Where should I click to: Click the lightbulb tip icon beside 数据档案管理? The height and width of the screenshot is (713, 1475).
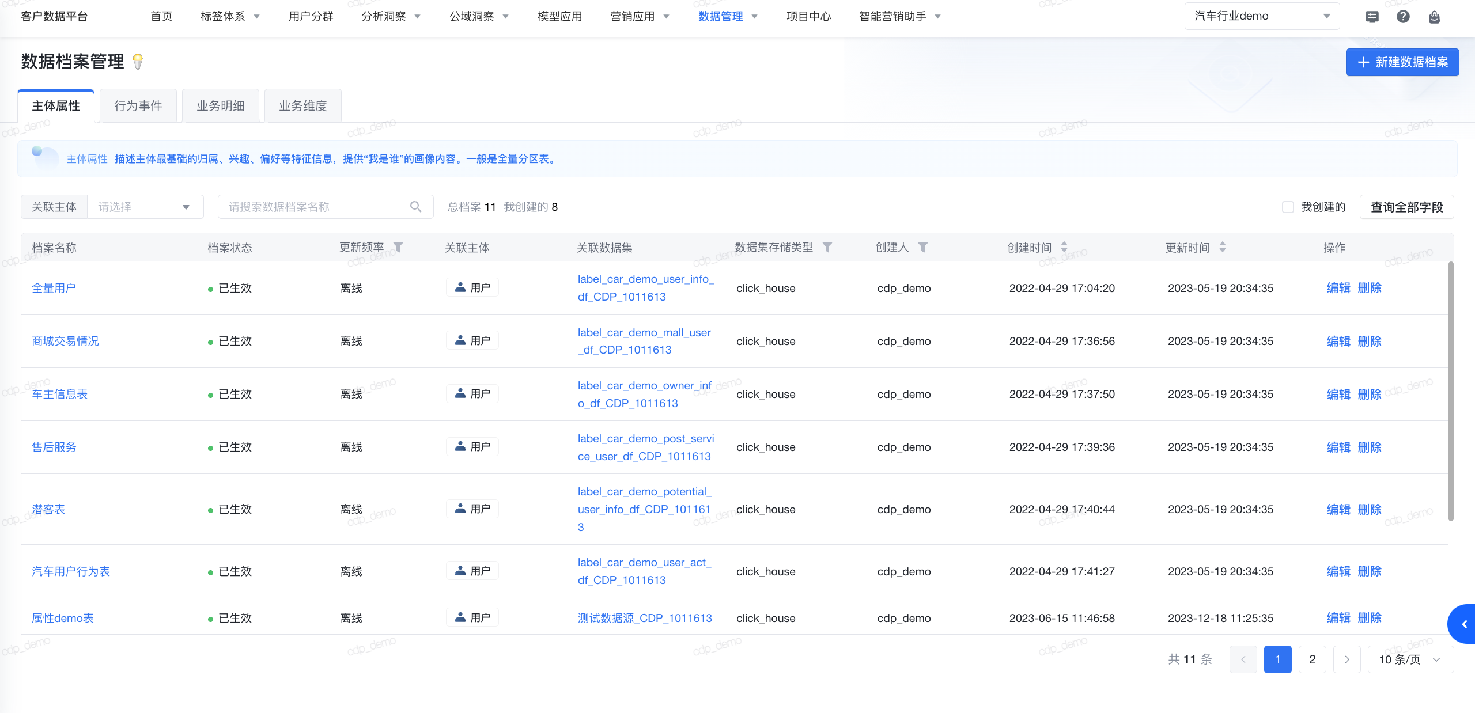(138, 62)
